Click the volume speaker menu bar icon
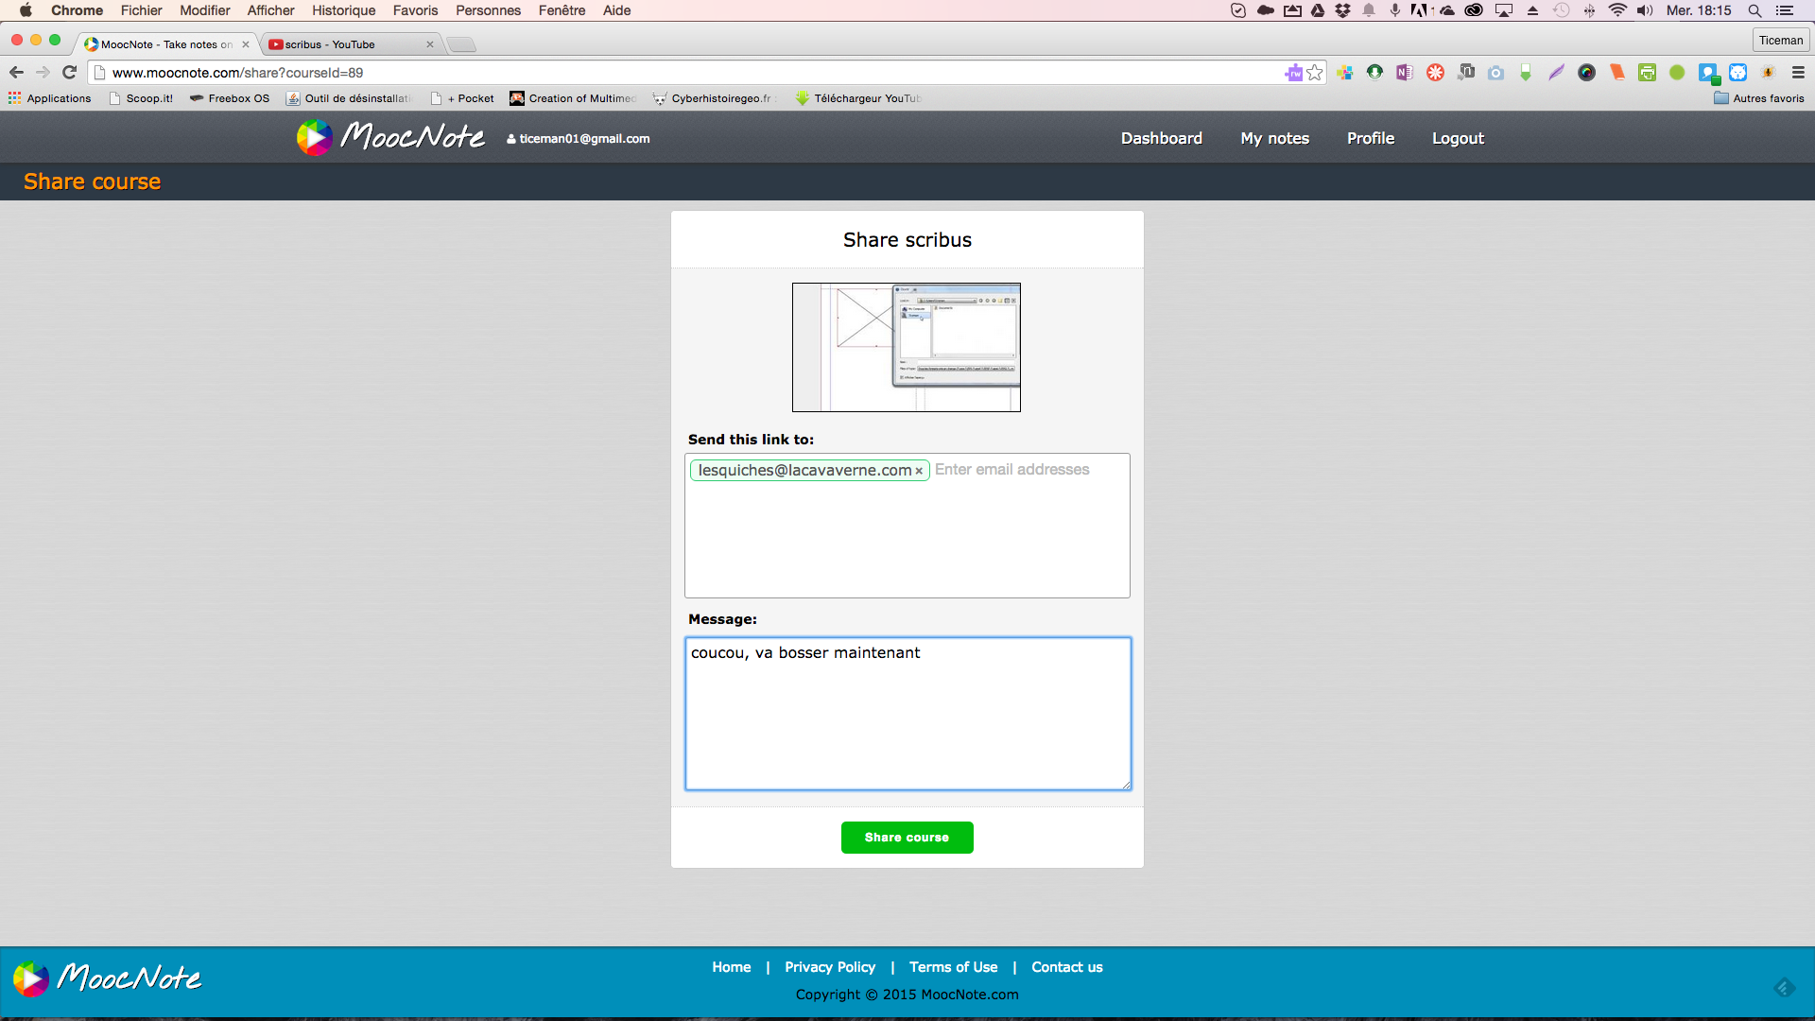Screen dimensions: 1815x1021 tap(1645, 10)
